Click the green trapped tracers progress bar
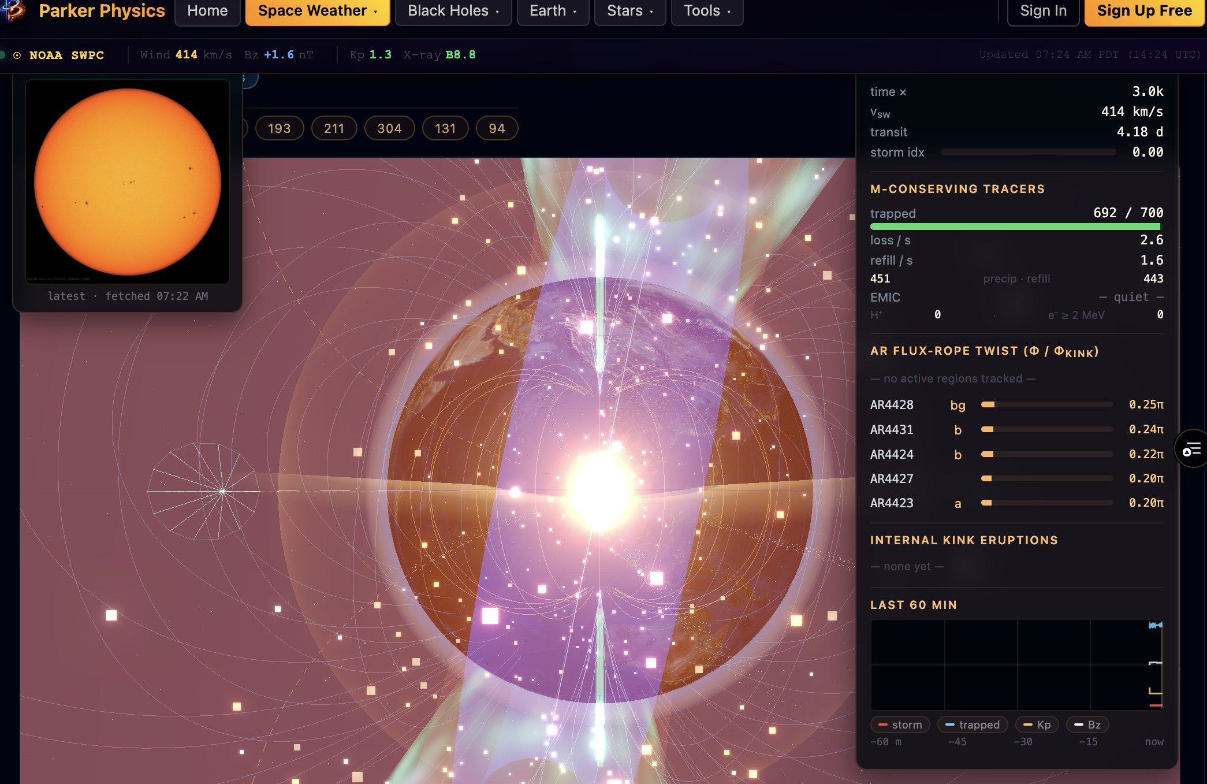1207x784 pixels. (1015, 227)
